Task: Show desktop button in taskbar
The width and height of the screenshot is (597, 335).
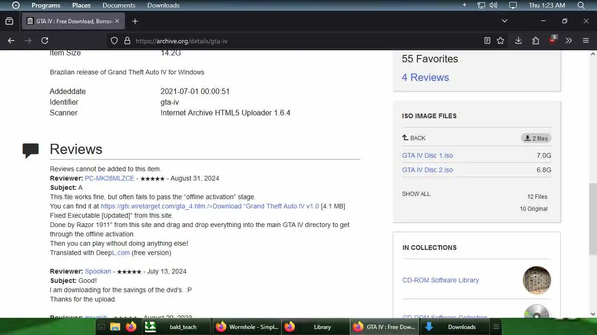Action: pyautogui.click(x=101, y=327)
